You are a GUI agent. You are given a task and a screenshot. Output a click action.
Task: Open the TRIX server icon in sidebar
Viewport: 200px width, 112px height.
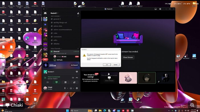pos(45,44)
